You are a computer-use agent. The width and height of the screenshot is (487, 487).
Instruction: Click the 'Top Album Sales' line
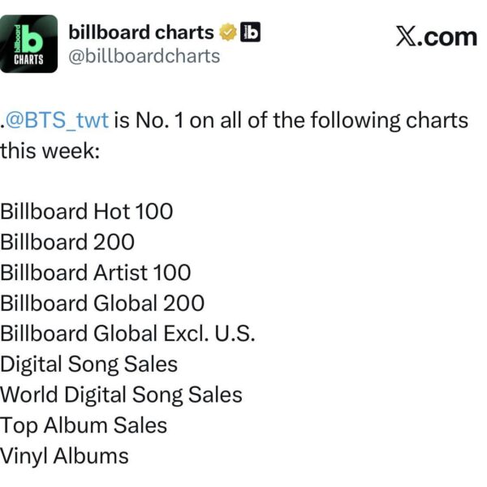[x=84, y=425]
